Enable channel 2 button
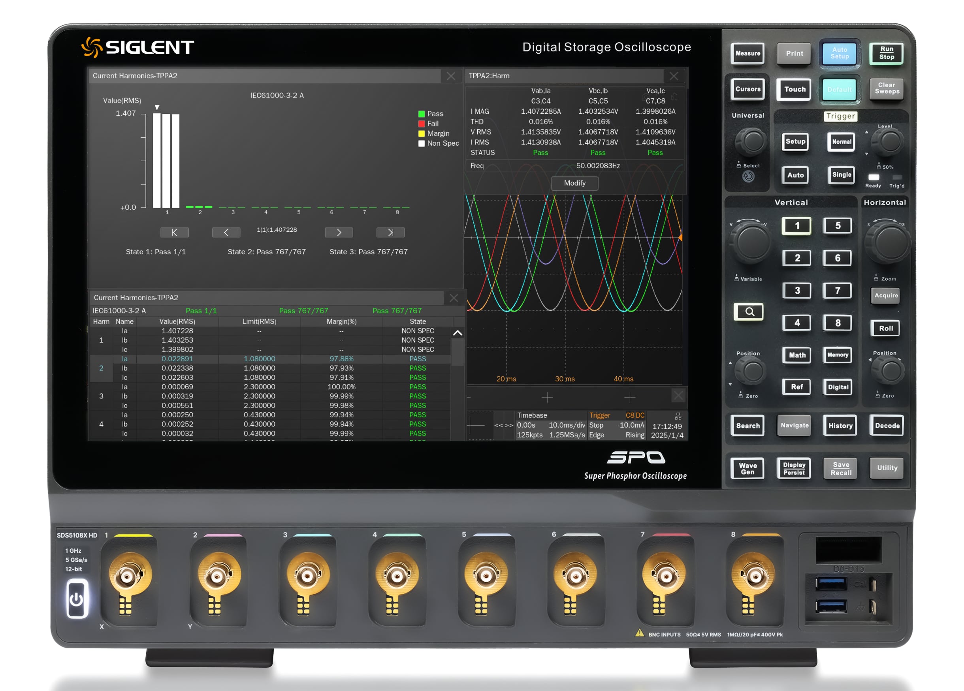The width and height of the screenshot is (964, 691). click(796, 258)
